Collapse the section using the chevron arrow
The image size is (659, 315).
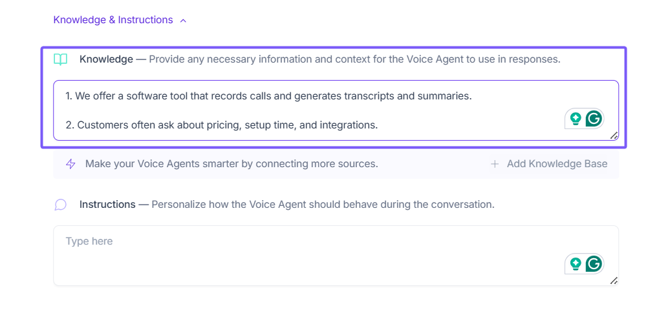(183, 21)
